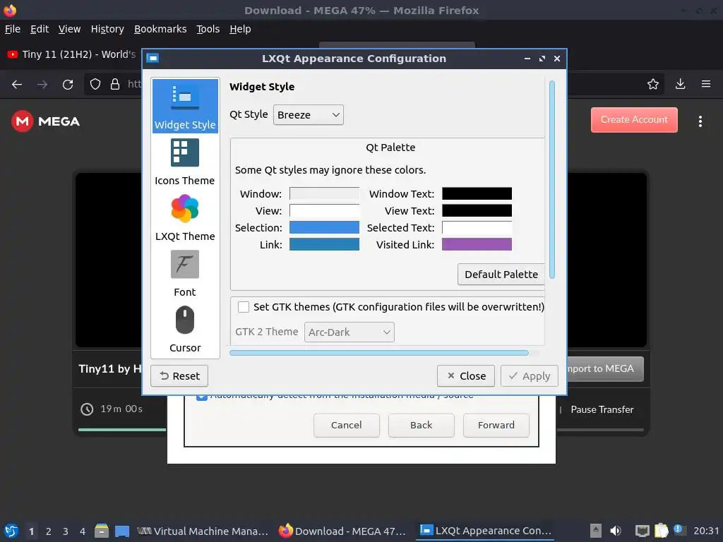Open the file manager panel launcher

tap(102, 531)
